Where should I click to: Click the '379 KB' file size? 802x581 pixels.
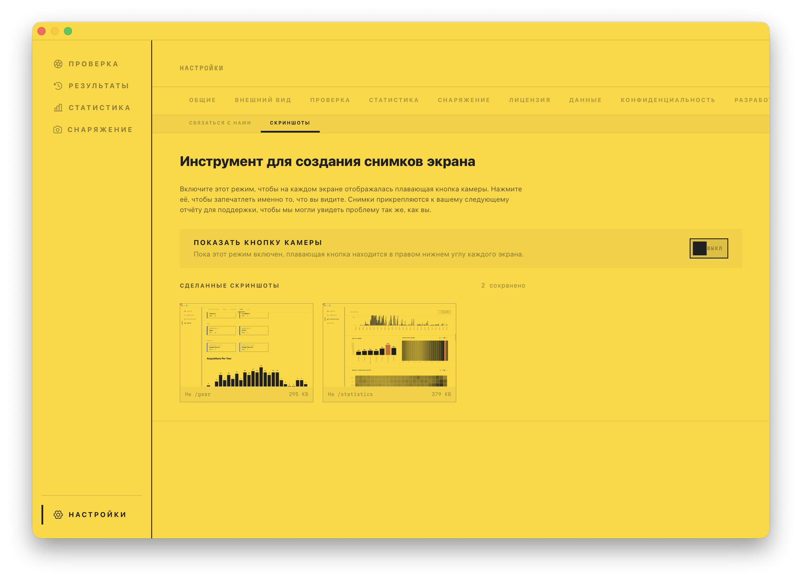click(441, 394)
